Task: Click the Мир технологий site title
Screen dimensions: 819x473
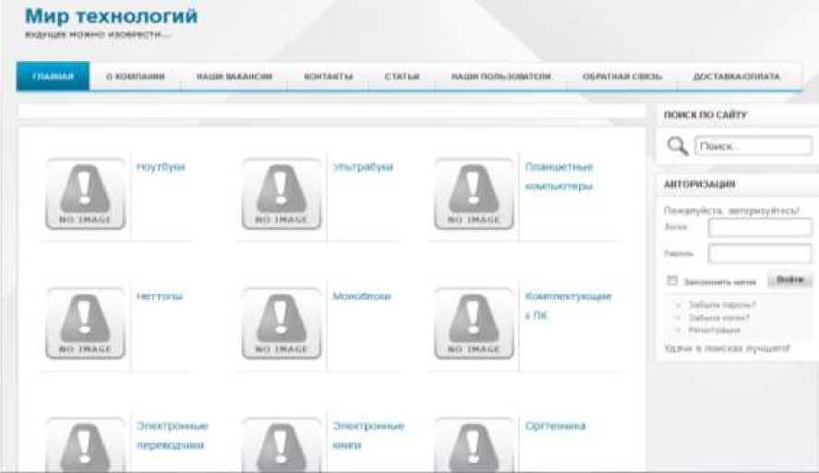Action: point(111,16)
